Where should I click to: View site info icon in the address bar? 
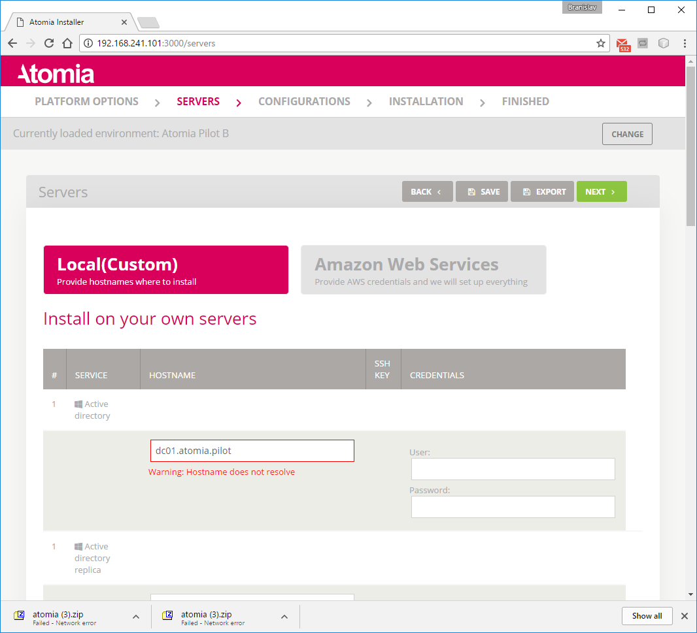(88, 43)
